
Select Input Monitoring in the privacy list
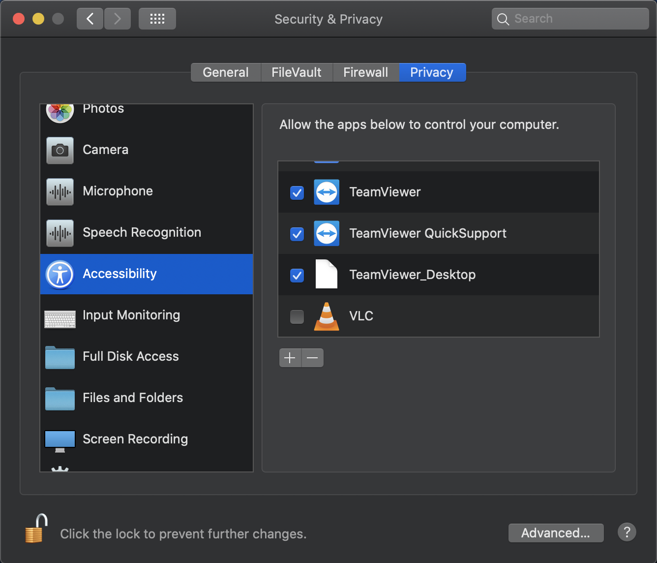pyautogui.click(x=147, y=315)
